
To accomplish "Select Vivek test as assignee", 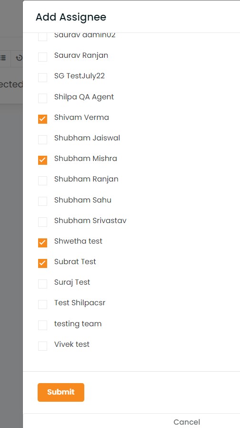I will point(42,346).
